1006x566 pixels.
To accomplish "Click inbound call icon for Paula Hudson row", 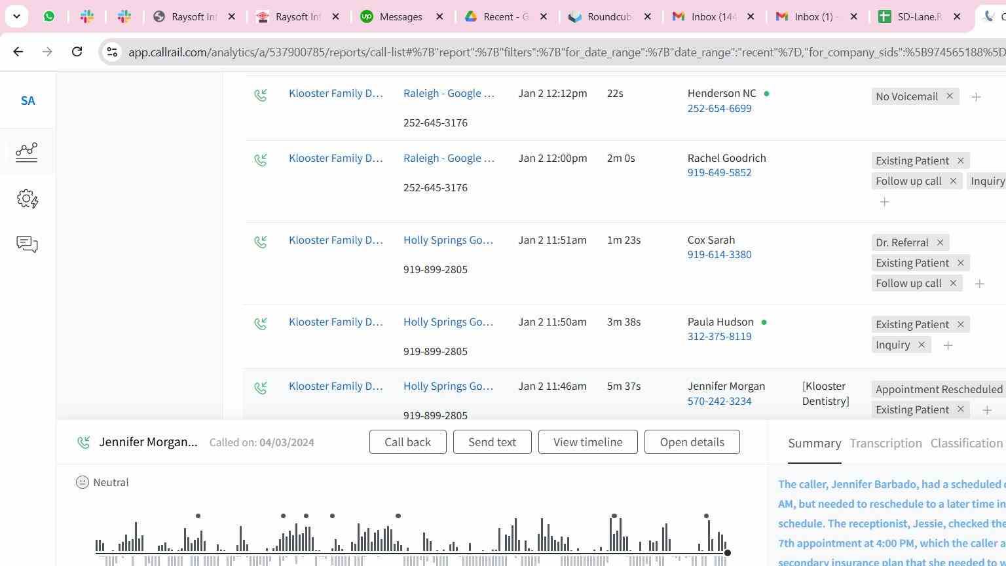I will 261,324.
